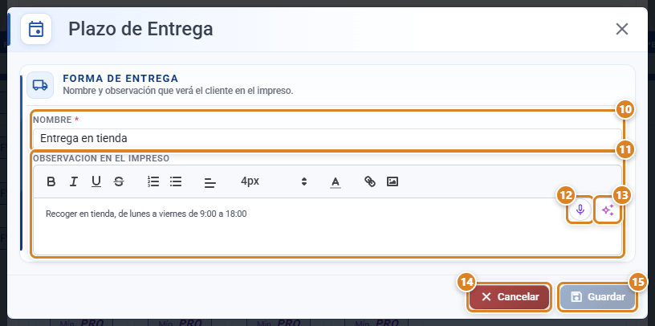
Task: Open the text alignment options
Action: click(x=210, y=182)
